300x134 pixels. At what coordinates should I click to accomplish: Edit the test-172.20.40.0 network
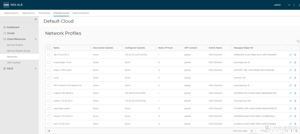pyautogui.click(x=291, y=124)
